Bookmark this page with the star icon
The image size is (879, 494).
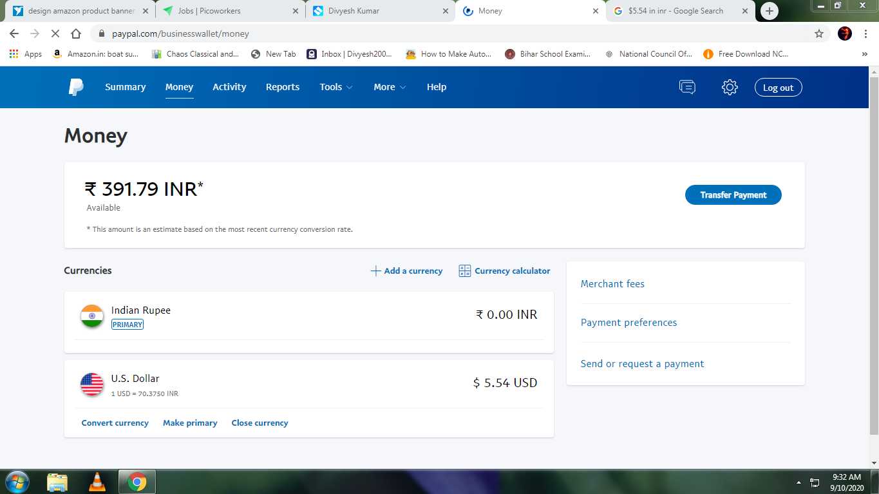tap(819, 33)
